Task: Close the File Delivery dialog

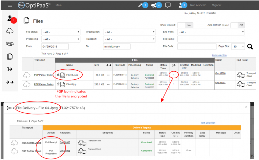Action: click(x=246, y=107)
